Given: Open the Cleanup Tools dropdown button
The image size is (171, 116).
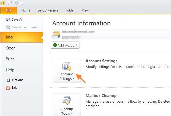Looking at the screenshot, I should tap(67, 105).
